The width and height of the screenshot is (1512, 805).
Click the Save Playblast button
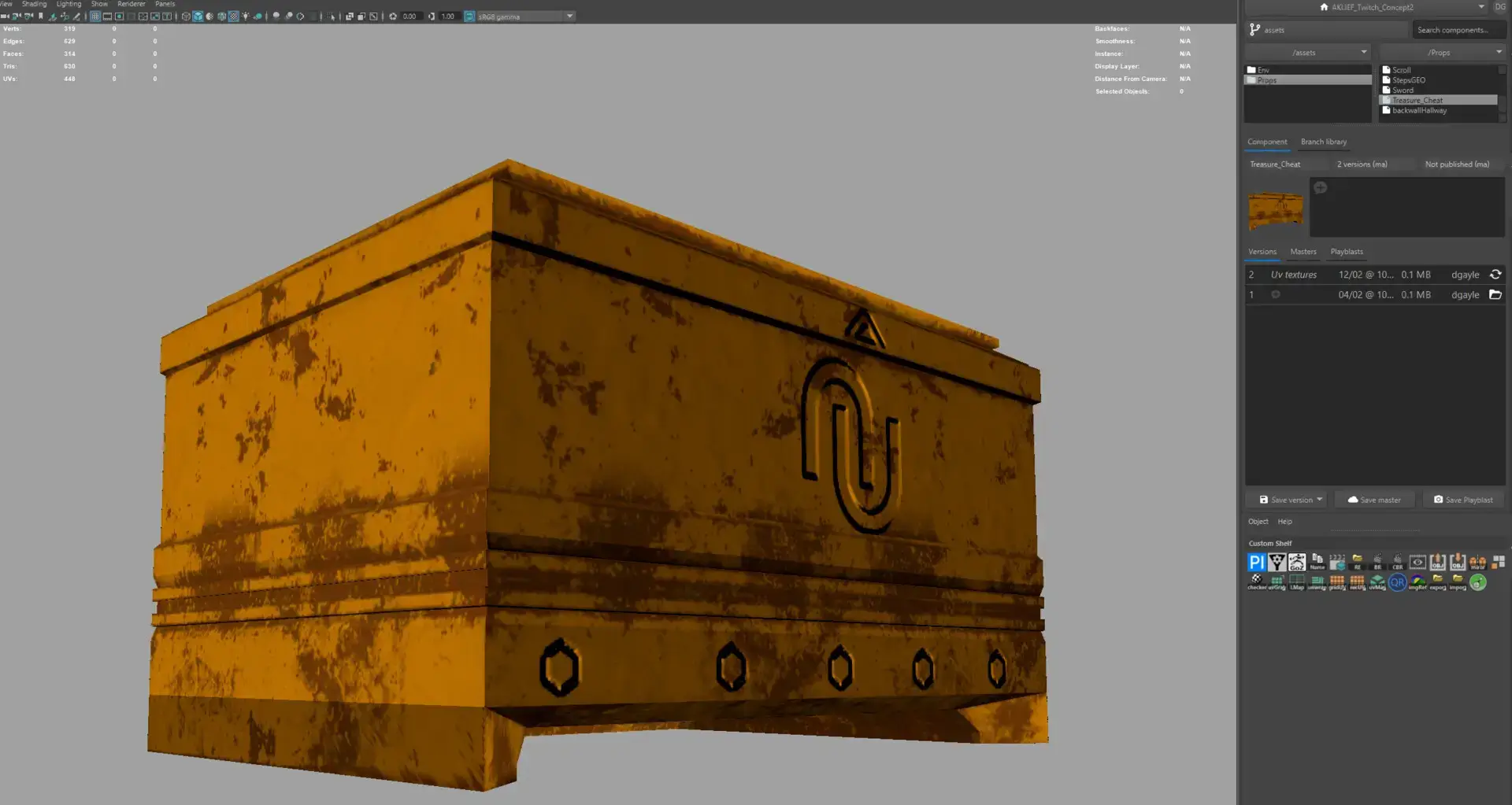pyautogui.click(x=1463, y=500)
